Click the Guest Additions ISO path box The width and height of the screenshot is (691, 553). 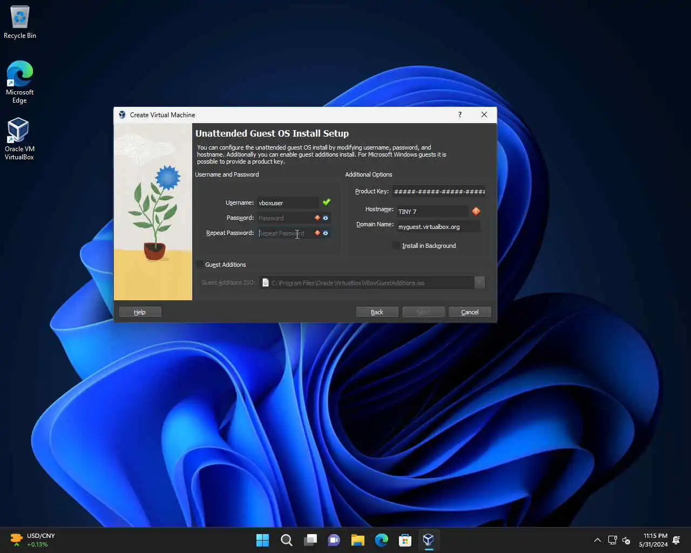(x=367, y=282)
